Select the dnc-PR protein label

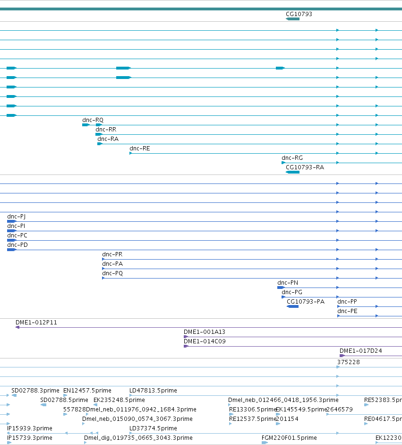pyautogui.click(x=112, y=254)
